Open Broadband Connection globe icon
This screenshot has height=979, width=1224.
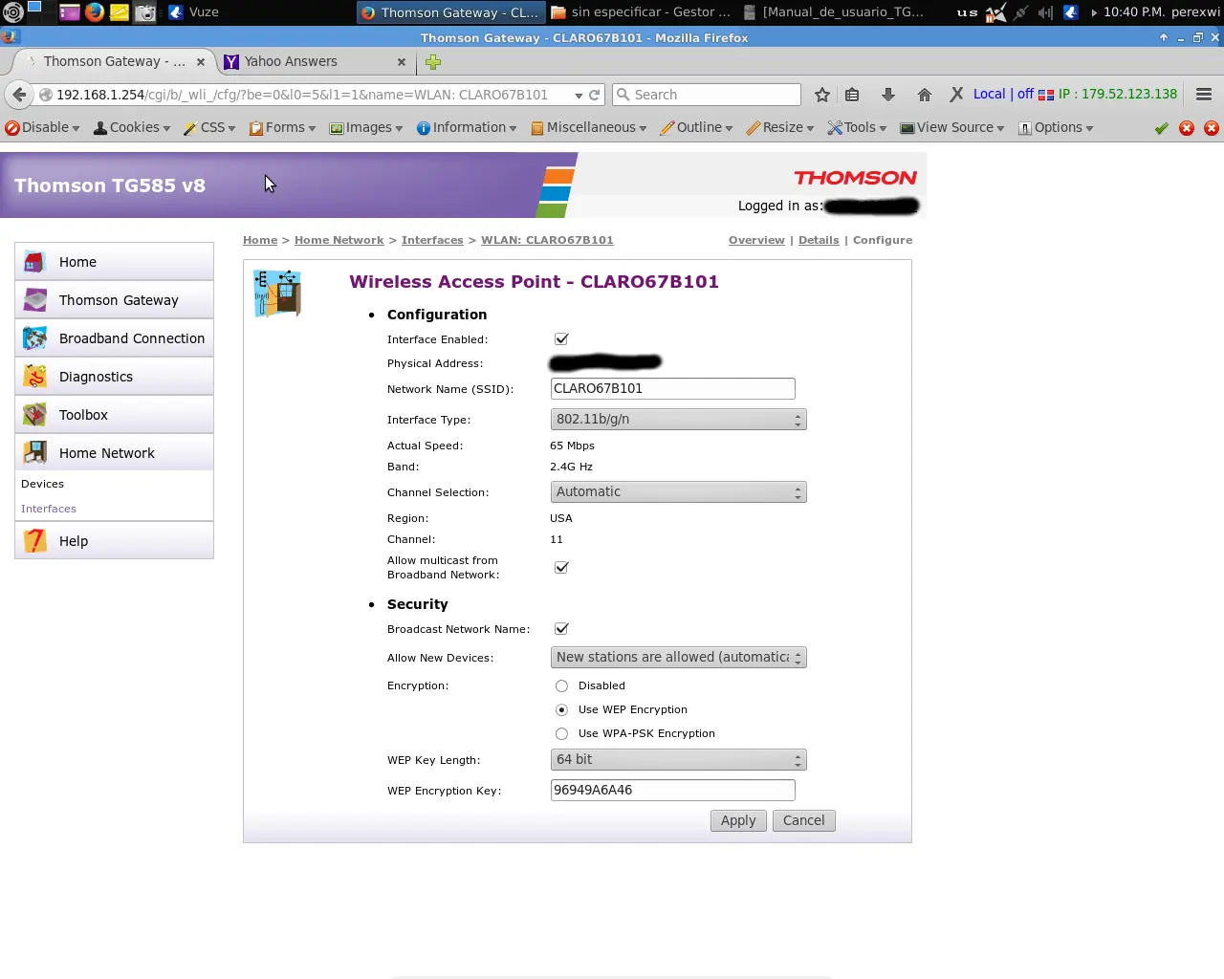(x=35, y=338)
